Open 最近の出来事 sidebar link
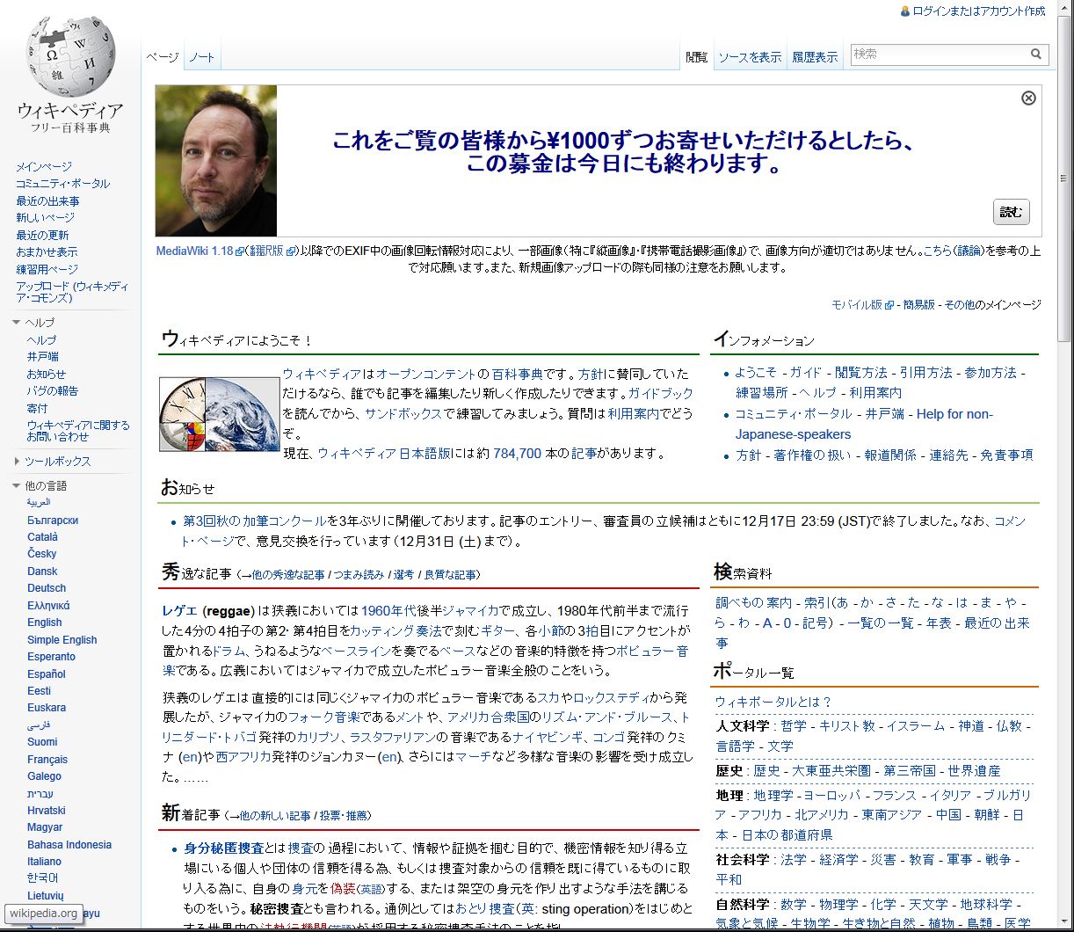 coord(47,201)
